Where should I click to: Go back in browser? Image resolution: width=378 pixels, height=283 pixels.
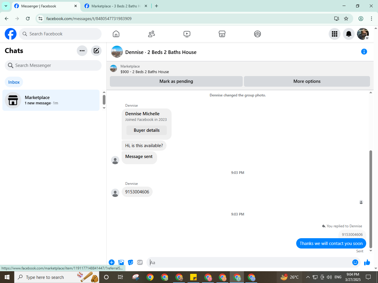tap(6, 19)
